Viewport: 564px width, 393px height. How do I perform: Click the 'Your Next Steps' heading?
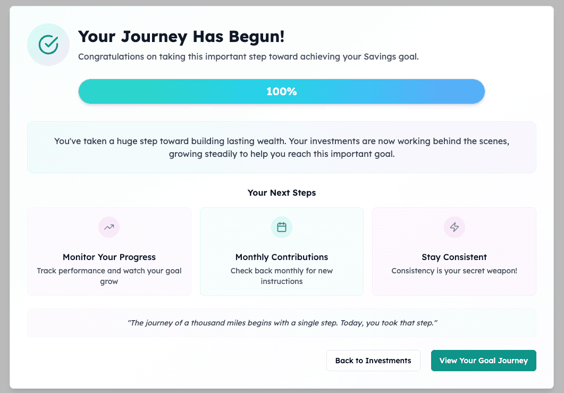[x=282, y=193]
